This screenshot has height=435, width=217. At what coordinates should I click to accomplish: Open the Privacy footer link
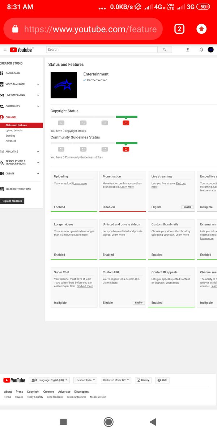click(x=19, y=397)
